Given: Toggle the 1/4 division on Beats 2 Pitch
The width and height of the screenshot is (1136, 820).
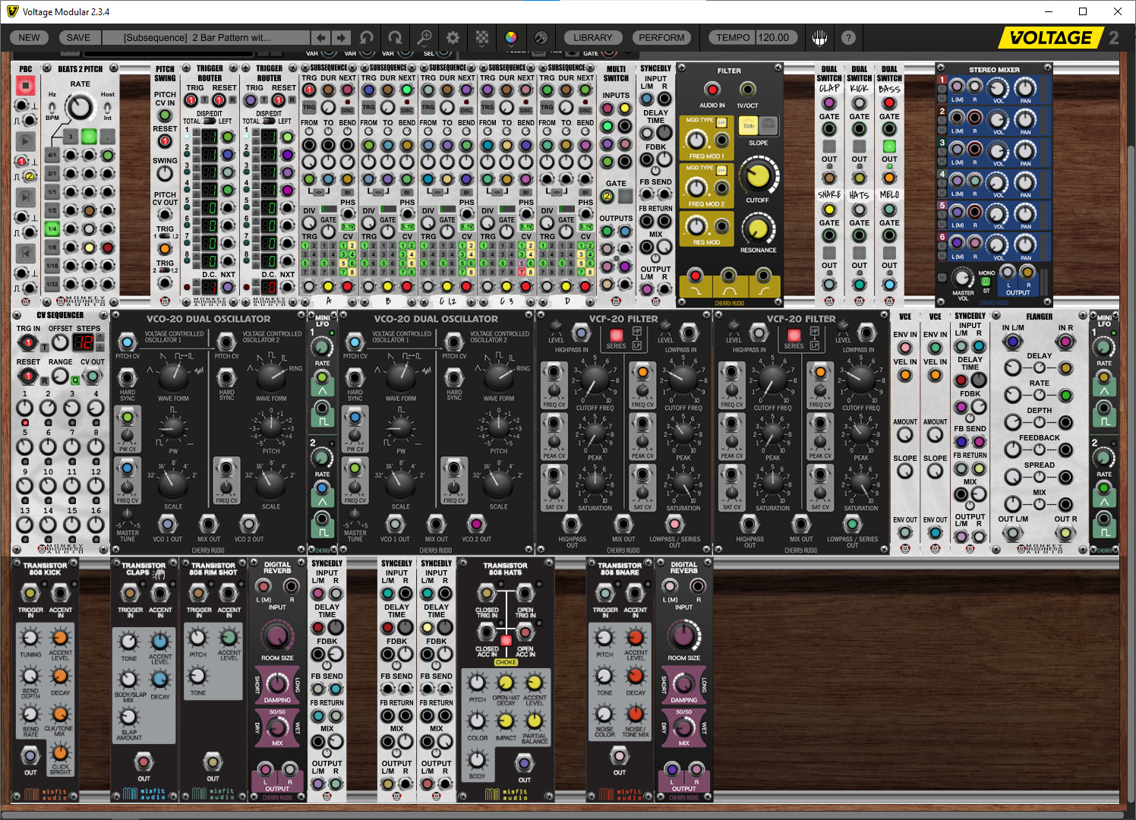Looking at the screenshot, I should coord(52,229).
